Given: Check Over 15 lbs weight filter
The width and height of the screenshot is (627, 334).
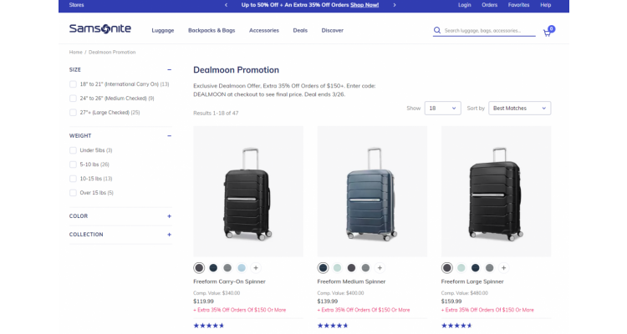Looking at the screenshot, I should tap(73, 193).
